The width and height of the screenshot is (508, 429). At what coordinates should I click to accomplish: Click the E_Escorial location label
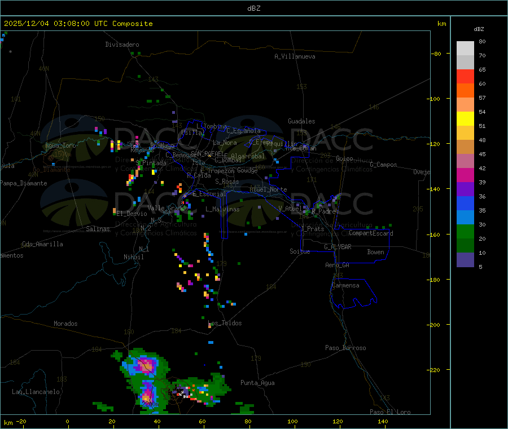(209, 194)
